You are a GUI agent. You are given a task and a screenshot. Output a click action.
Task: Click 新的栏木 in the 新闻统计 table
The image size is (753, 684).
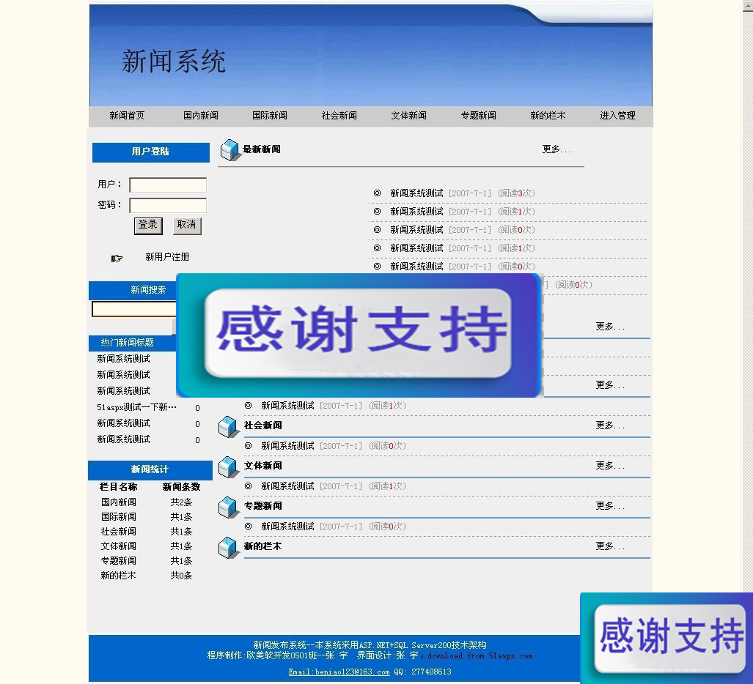pyautogui.click(x=119, y=576)
